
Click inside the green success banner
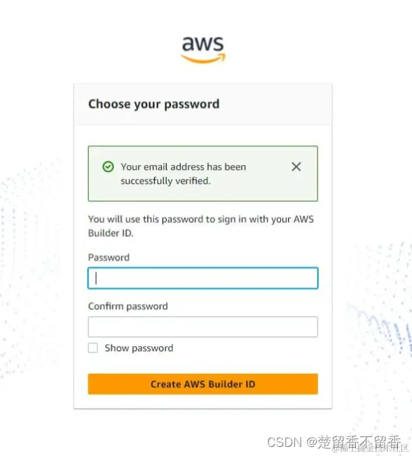coord(203,173)
